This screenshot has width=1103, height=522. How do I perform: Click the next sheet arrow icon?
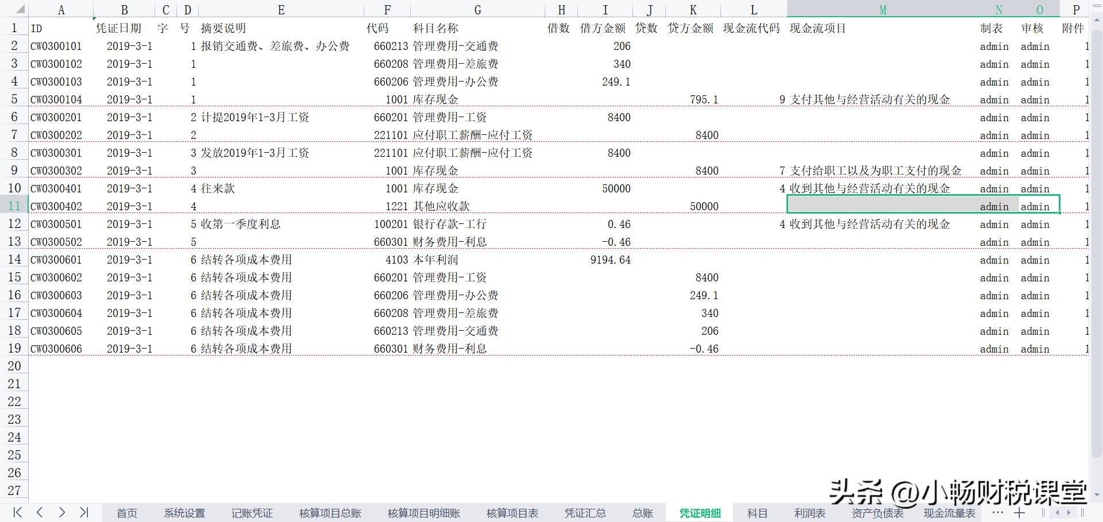[63, 513]
